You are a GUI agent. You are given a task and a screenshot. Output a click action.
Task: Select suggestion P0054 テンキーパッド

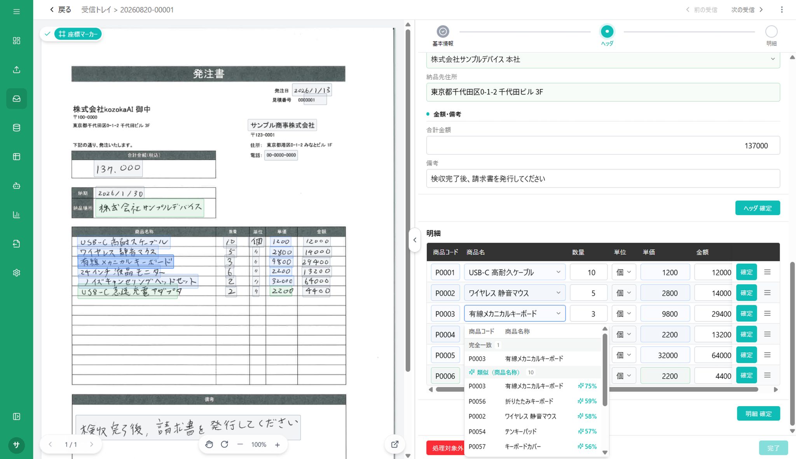533,431
